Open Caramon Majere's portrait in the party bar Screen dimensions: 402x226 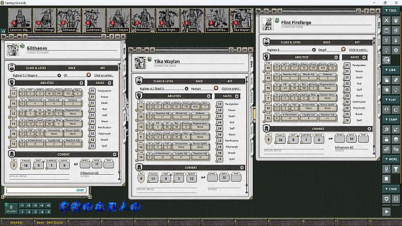pyautogui.click(x=20, y=20)
